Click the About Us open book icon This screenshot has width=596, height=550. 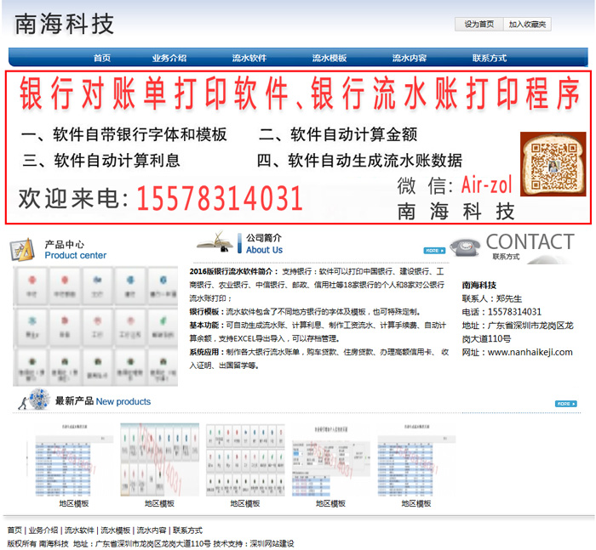tap(215, 242)
